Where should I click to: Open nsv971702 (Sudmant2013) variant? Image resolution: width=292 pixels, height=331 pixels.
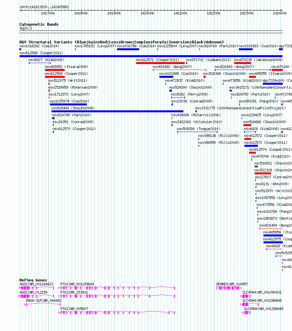(208, 60)
